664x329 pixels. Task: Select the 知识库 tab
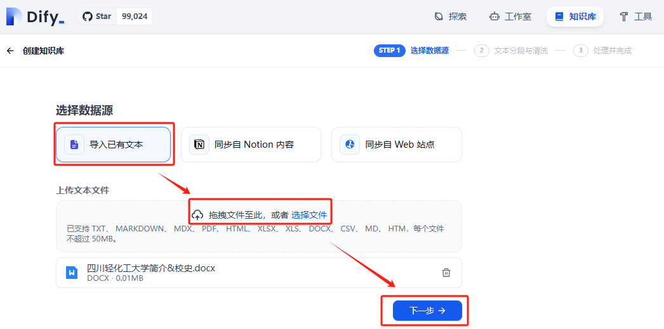coord(574,16)
